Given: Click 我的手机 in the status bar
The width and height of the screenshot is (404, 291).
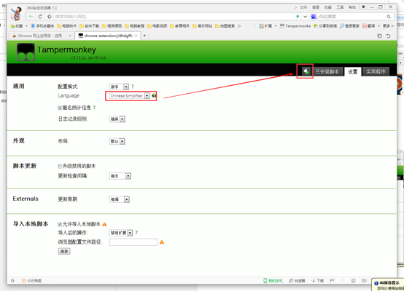Looking at the screenshot, I should [x=273, y=281].
